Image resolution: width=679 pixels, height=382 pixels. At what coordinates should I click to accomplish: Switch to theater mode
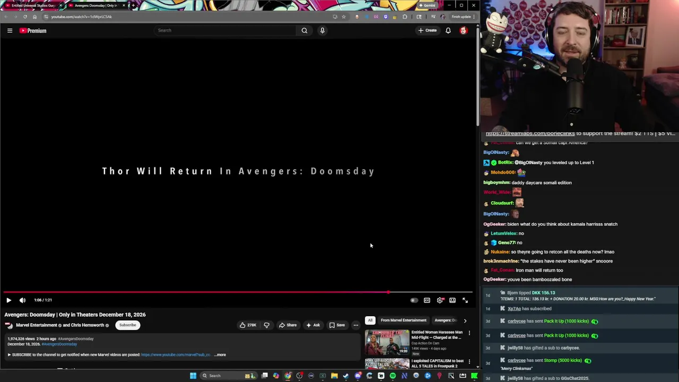pyautogui.click(x=452, y=300)
